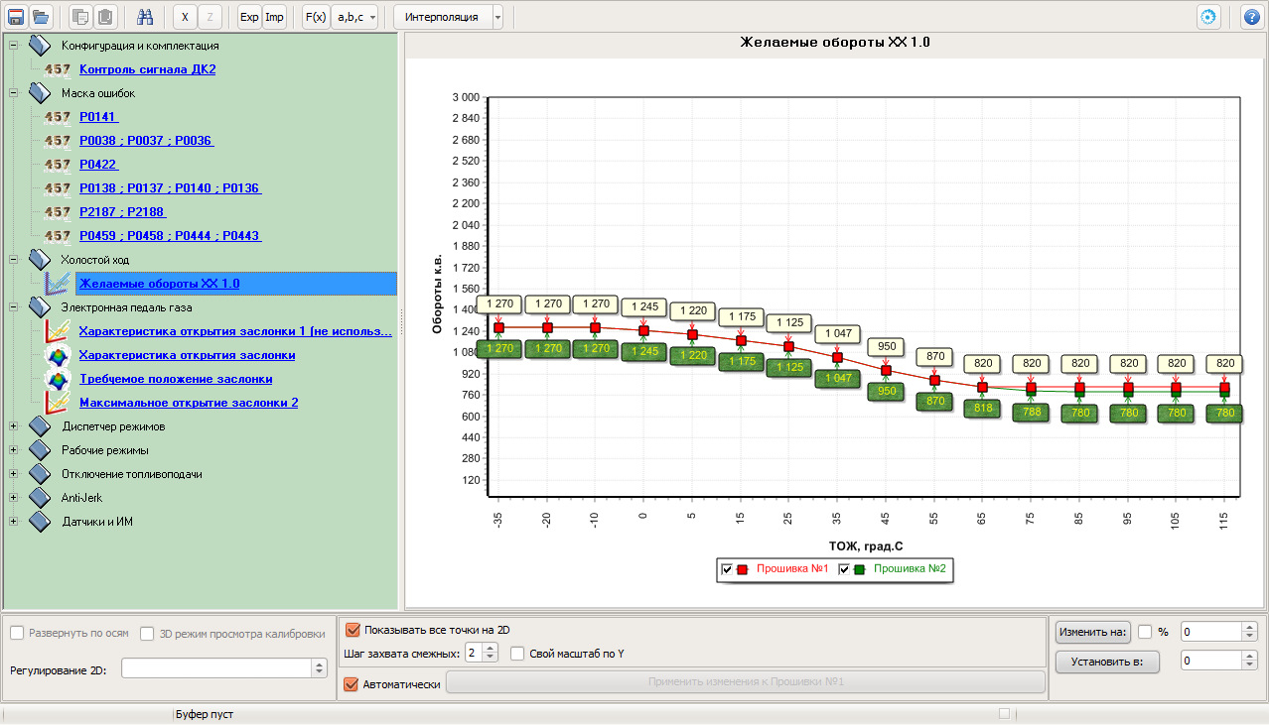Toggle the Прошивка №1 legend checkbox
This screenshot has height=725, width=1269.
coord(727,569)
